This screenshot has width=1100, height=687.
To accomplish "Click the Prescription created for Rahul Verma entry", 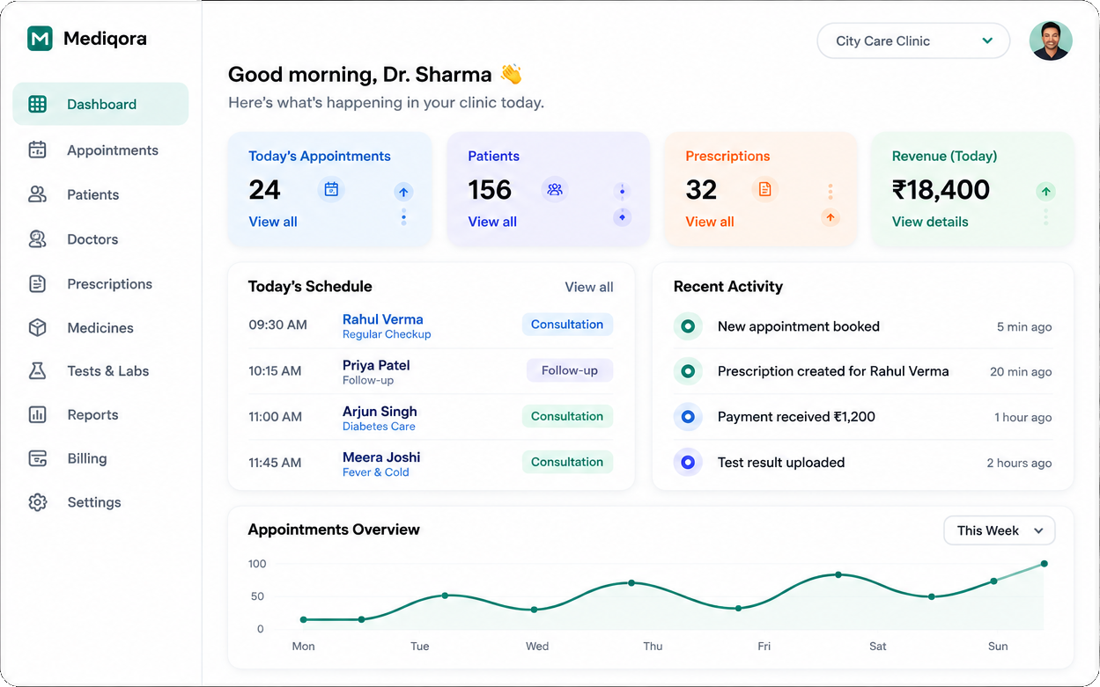I will click(862, 371).
